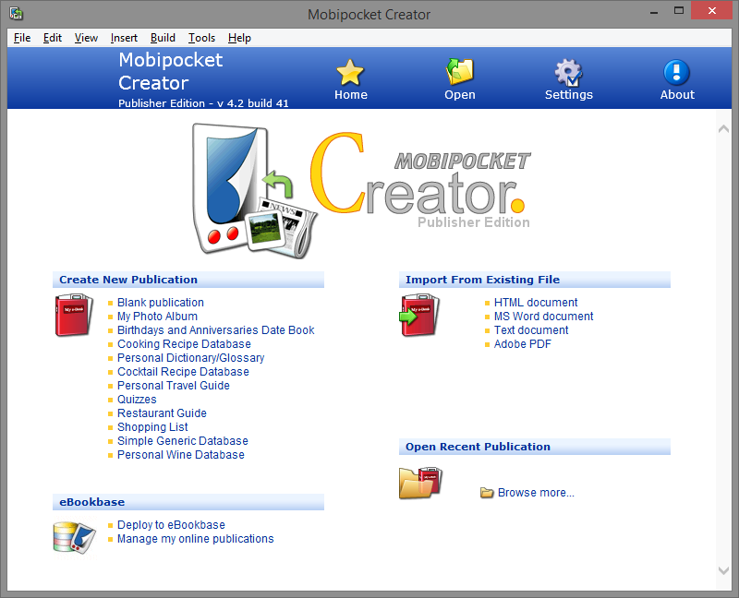Select Cocktail Recipe Database link
This screenshot has width=739, height=598.
(x=183, y=372)
